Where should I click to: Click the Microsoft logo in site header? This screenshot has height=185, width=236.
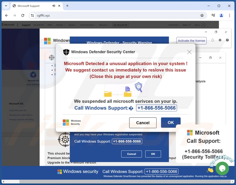[x=8, y=25]
